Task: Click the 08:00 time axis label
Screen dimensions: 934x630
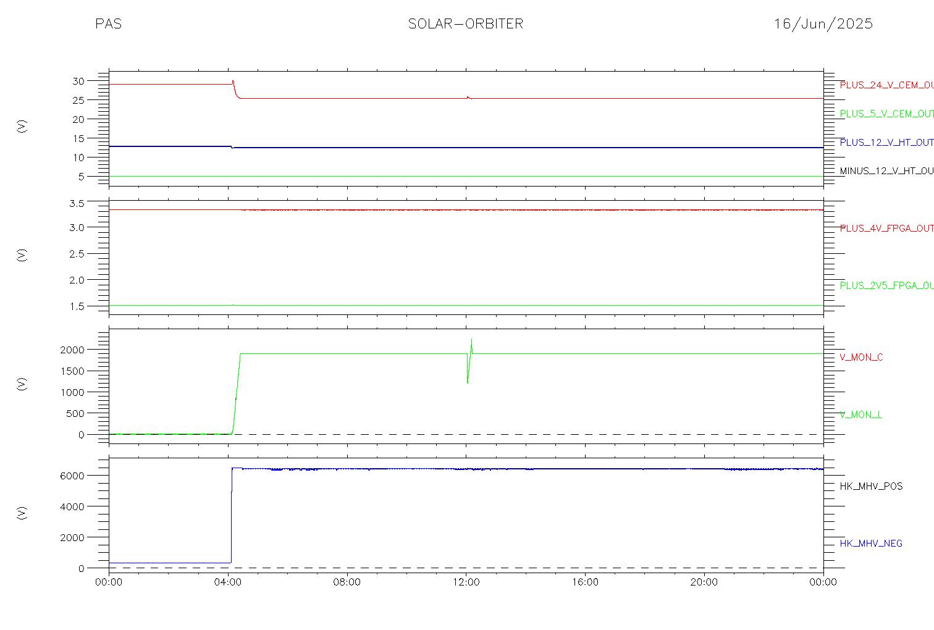Action: pos(347,582)
